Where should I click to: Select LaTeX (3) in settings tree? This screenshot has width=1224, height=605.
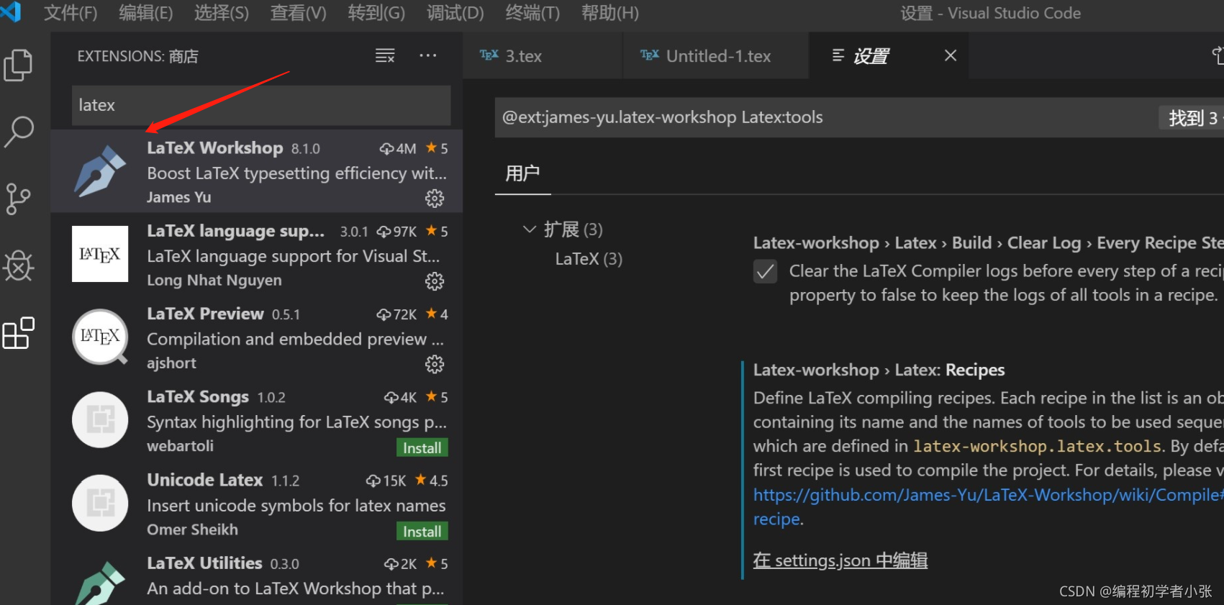pos(589,259)
